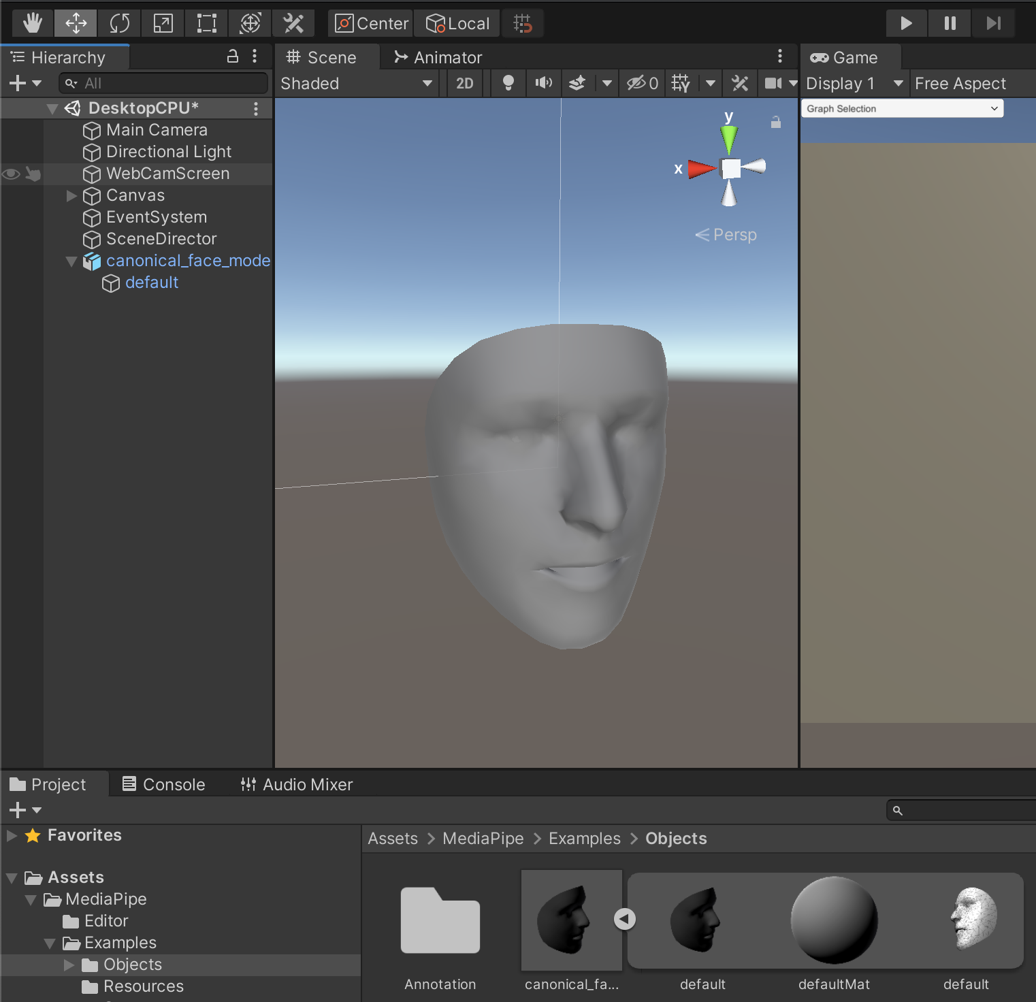This screenshot has width=1036, height=1002.
Task: Click the Play button
Action: pos(906,23)
